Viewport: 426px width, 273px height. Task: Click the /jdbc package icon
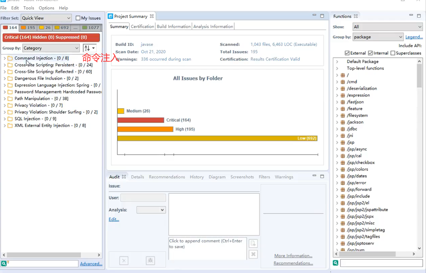[343, 129]
